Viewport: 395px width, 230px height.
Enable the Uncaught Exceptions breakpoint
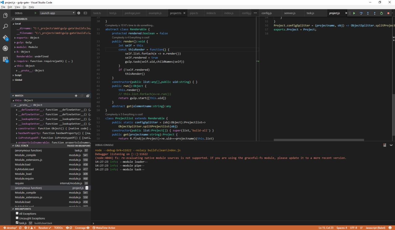click(17, 218)
